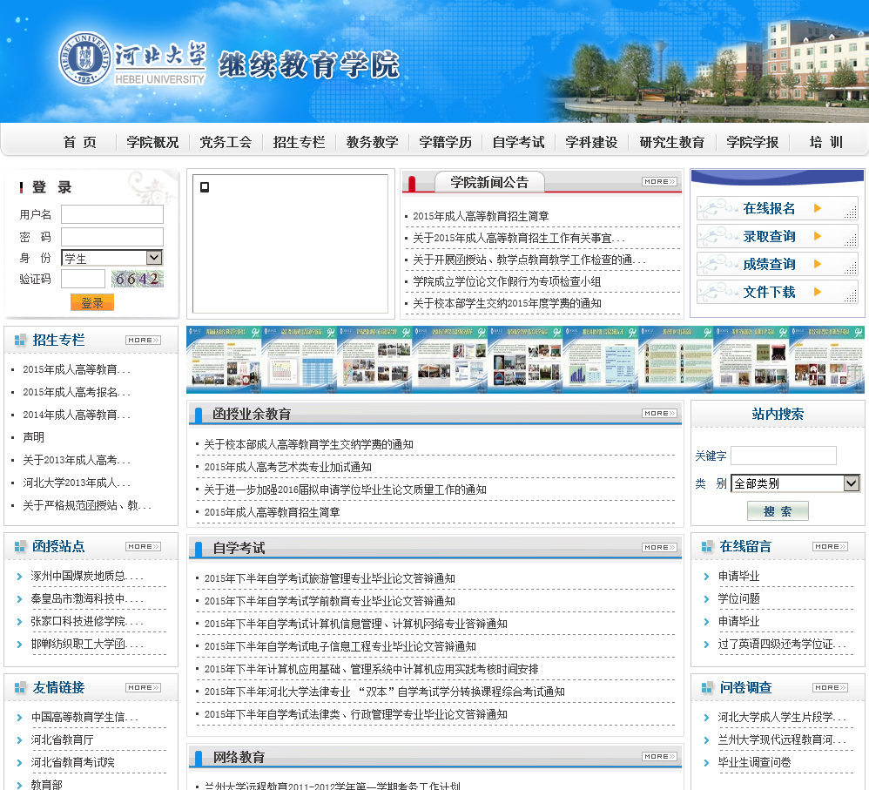Expand the 类别 dropdown showing 全部类别

pos(795,483)
